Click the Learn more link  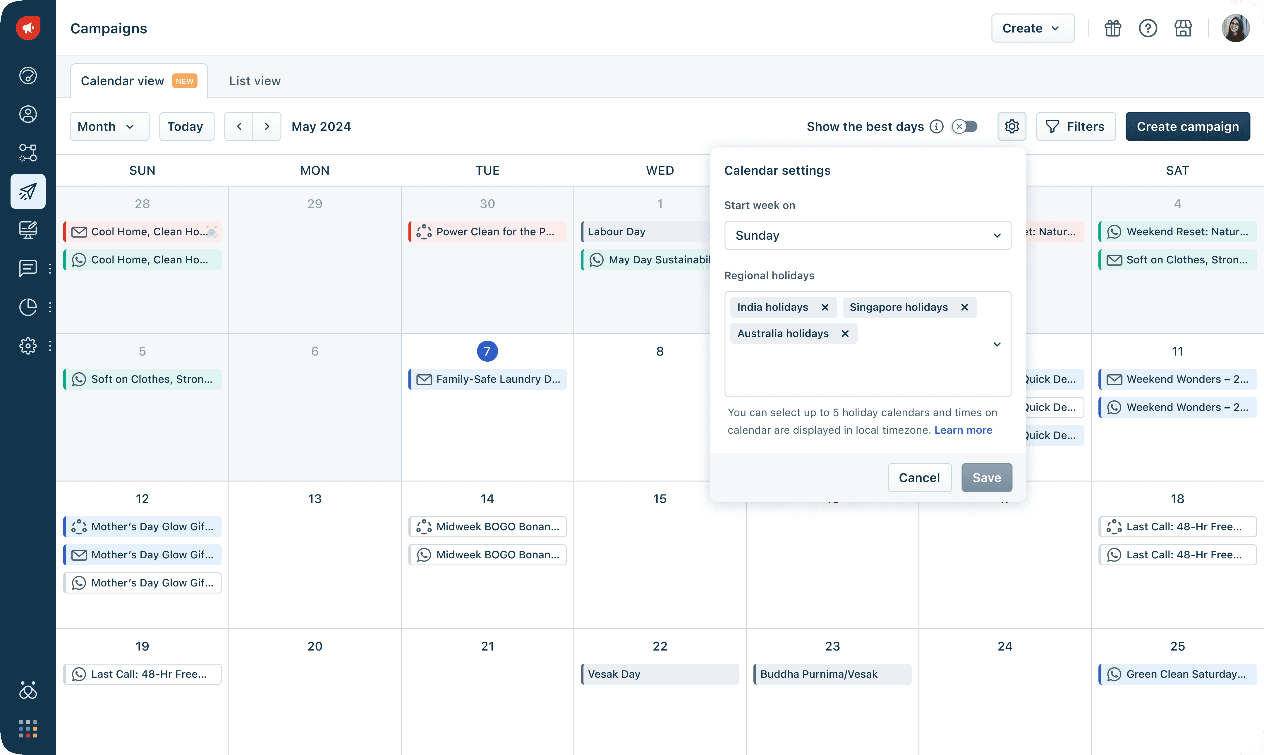[963, 430]
